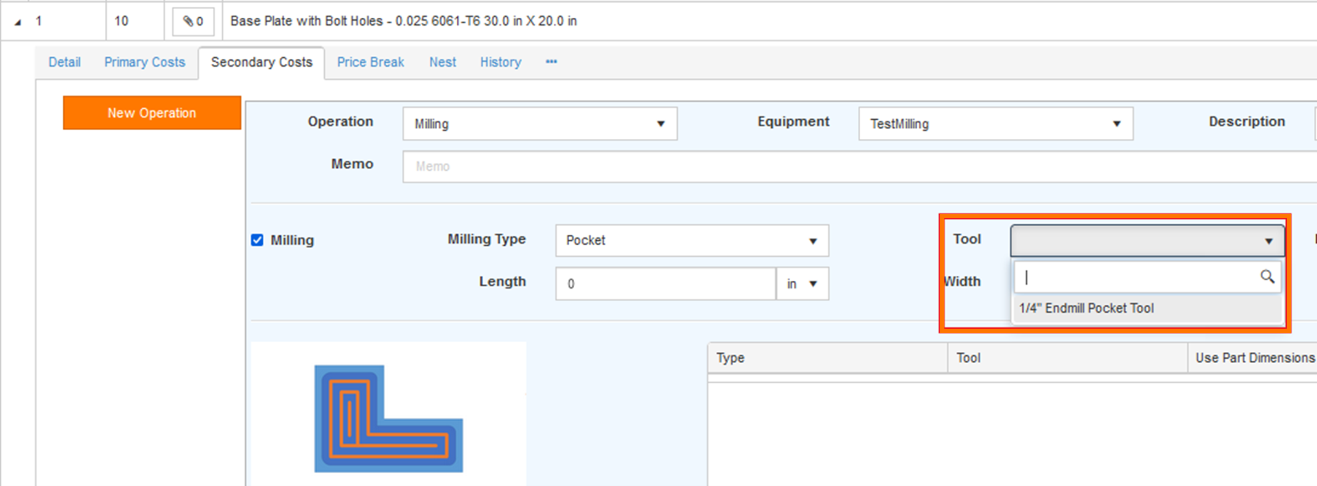Viewport: 1317px width, 486px height.
Task: Open the Operation dropdown showing Milling
Action: point(539,124)
